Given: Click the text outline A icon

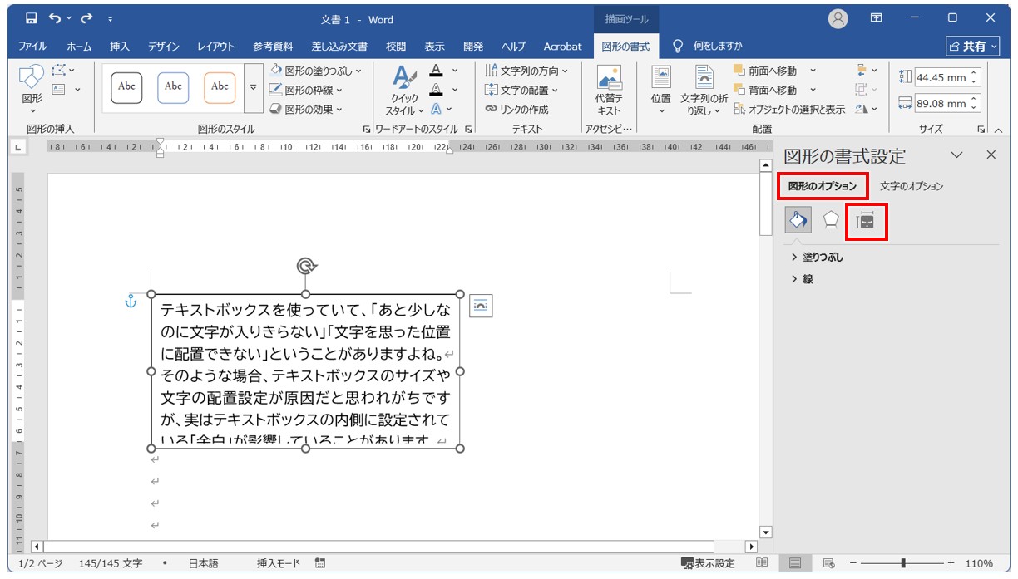Looking at the screenshot, I should [437, 90].
